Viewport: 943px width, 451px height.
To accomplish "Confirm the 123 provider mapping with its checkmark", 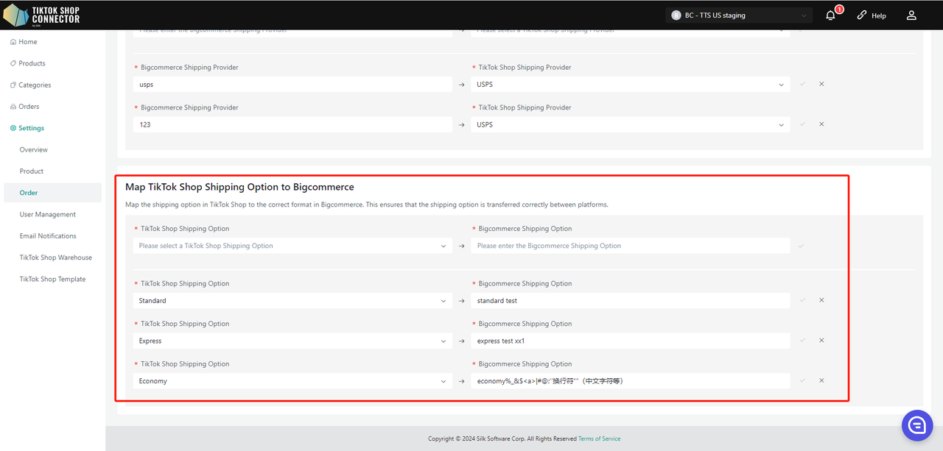I will click(802, 124).
